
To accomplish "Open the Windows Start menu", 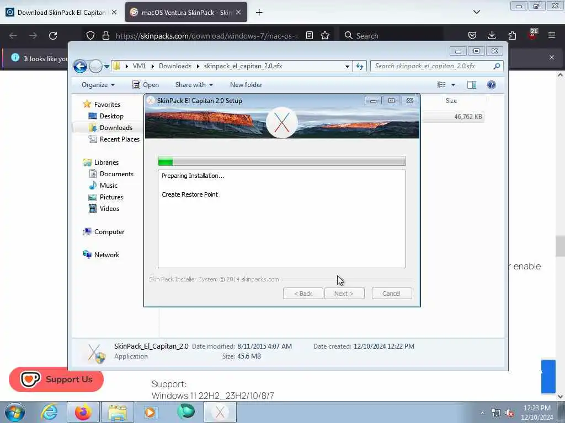I will pyautogui.click(x=15, y=412).
